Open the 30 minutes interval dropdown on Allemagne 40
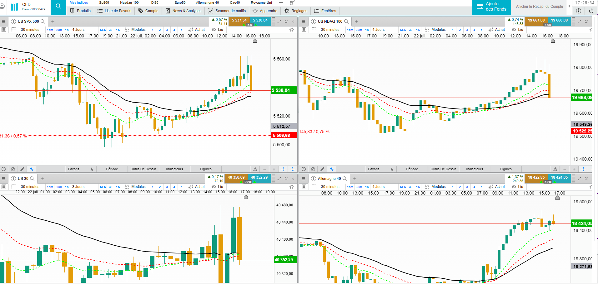This screenshot has width=598, height=284. point(330,187)
